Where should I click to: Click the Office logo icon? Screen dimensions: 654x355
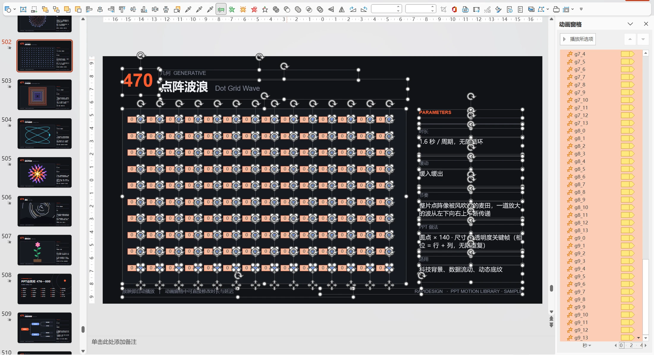[x=454, y=10]
